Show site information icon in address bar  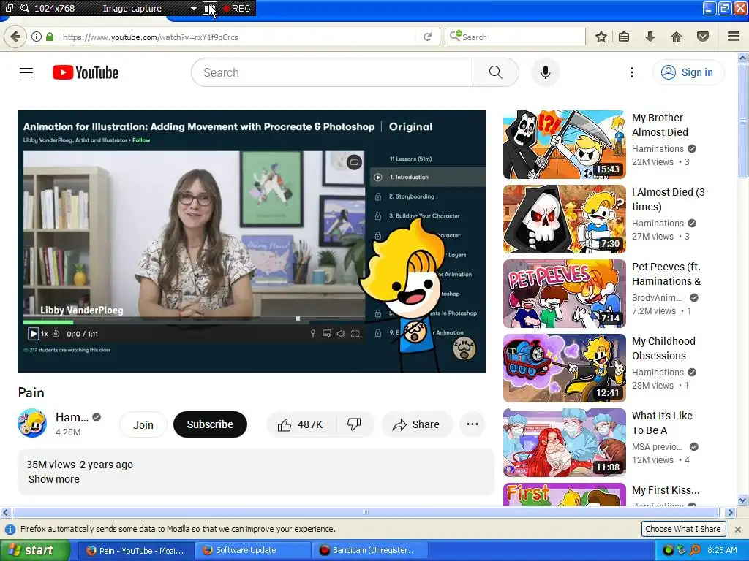[x=37, y=37]
